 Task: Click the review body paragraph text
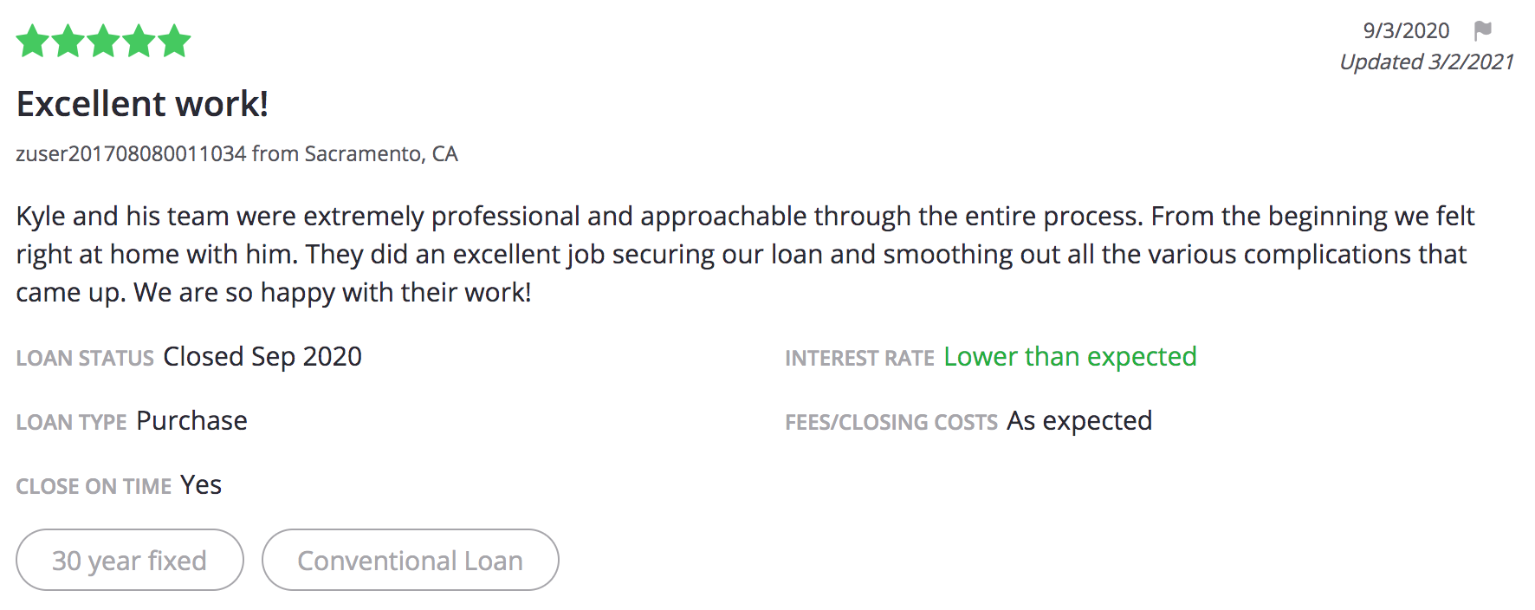[x=745, y=254]
